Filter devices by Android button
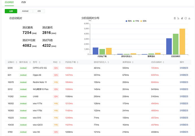195x136 pixels. point(25,11)
